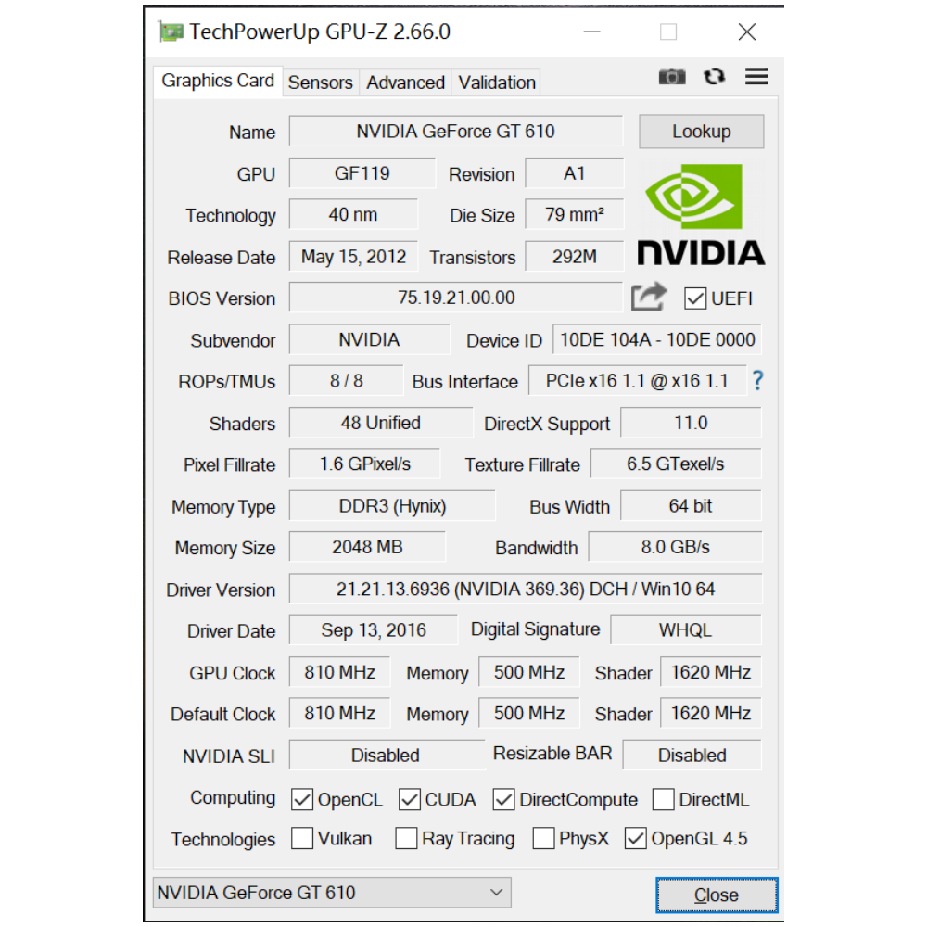Click the GPU-Z title bar app icon
Screen dimensions: 927x927
pyautogui.click(x=171, y=32)
